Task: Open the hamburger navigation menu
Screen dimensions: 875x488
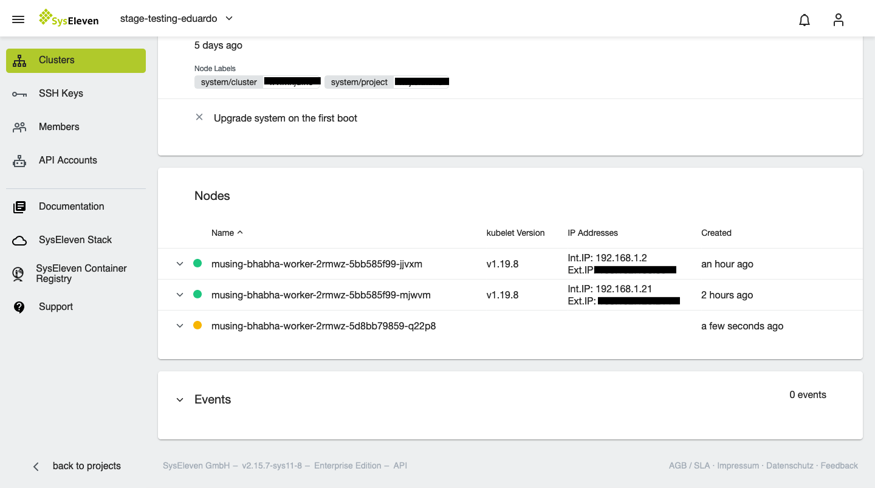Action: click(18, 19)
